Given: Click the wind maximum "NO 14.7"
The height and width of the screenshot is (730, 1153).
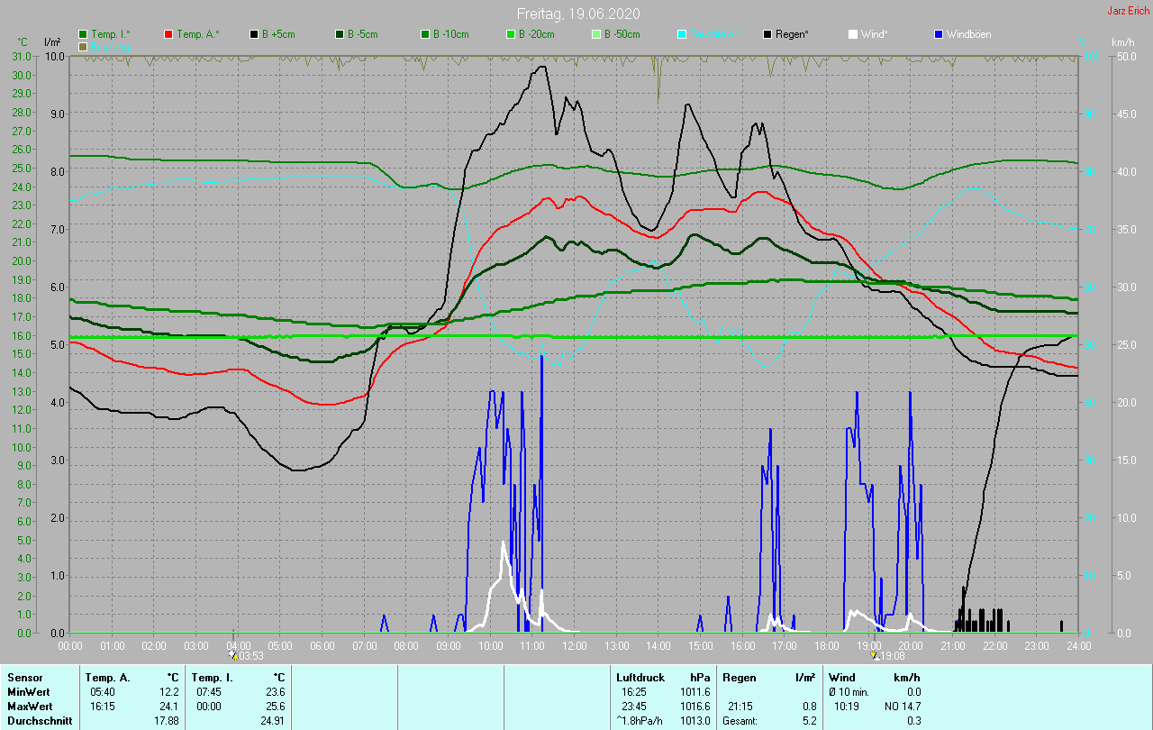Looking at the screenshot, I should point(903,707).
